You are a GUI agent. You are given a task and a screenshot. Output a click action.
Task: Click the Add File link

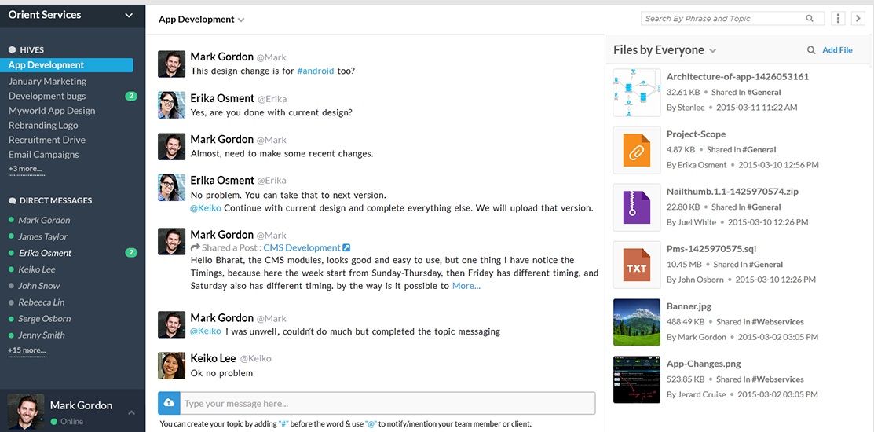click(837, 50)
